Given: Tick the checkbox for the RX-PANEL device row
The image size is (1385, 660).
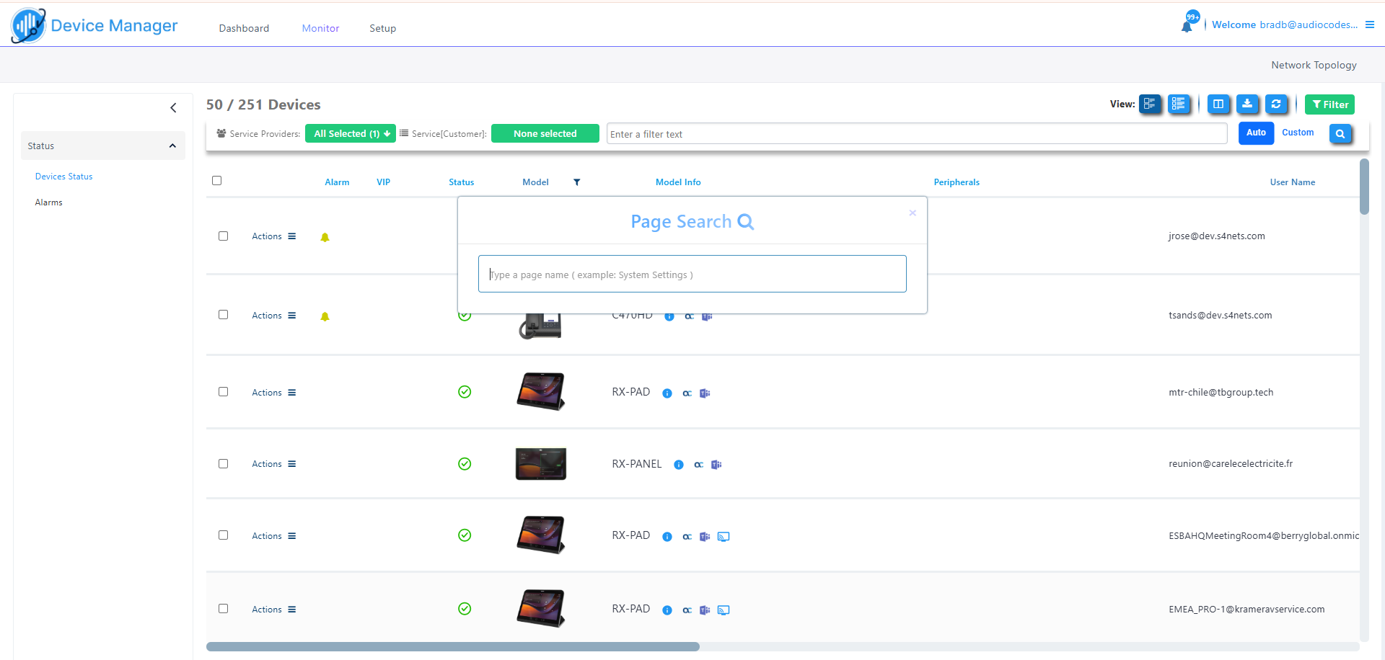Looking at the screenshot, I should tap(224, 464).
